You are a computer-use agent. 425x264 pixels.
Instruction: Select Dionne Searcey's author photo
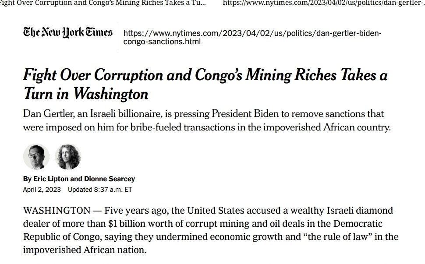(68, 156)
